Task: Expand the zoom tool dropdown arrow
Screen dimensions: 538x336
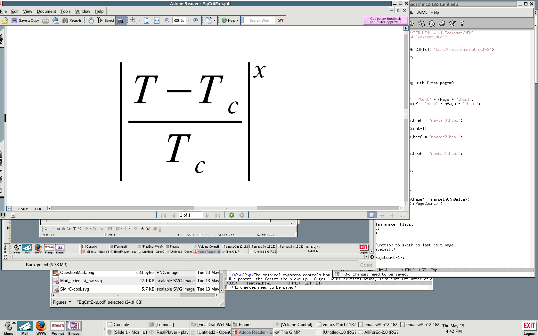Action: (x=139, y=20)
